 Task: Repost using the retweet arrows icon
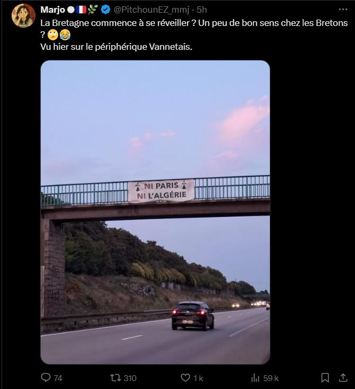pos(115,378)
